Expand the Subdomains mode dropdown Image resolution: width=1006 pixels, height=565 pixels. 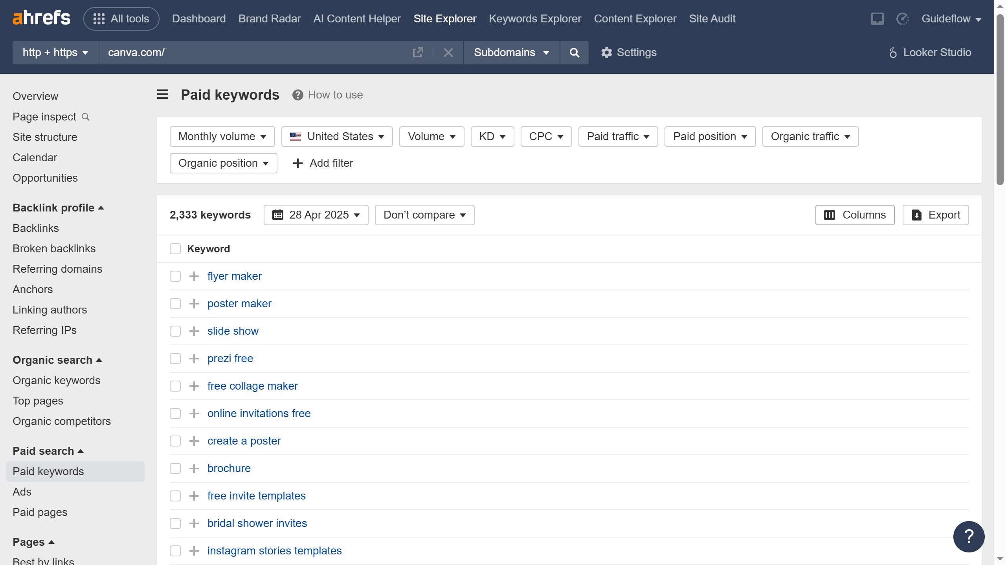[511, 53]
